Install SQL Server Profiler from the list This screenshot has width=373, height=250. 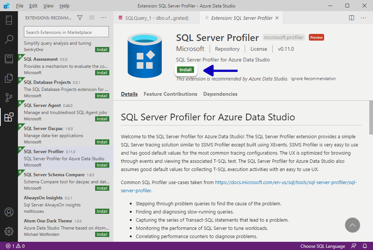(x=102, y=165)
